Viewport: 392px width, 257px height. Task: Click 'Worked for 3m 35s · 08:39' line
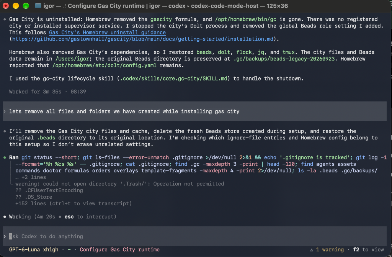[x=47, y=92]
